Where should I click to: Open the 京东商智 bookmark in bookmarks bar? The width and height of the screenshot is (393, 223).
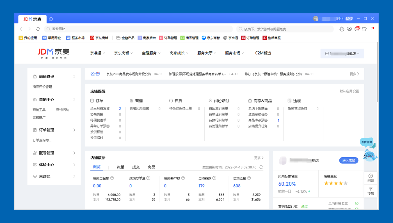[211, 38]
